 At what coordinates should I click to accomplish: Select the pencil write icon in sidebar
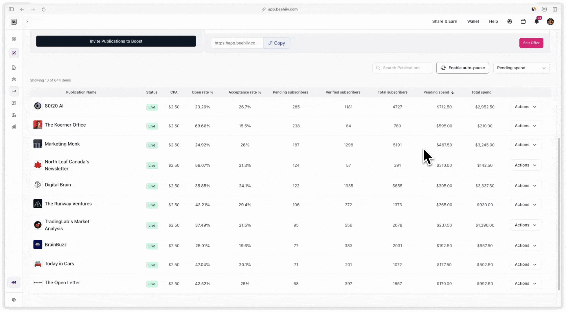tap(14, 53)
